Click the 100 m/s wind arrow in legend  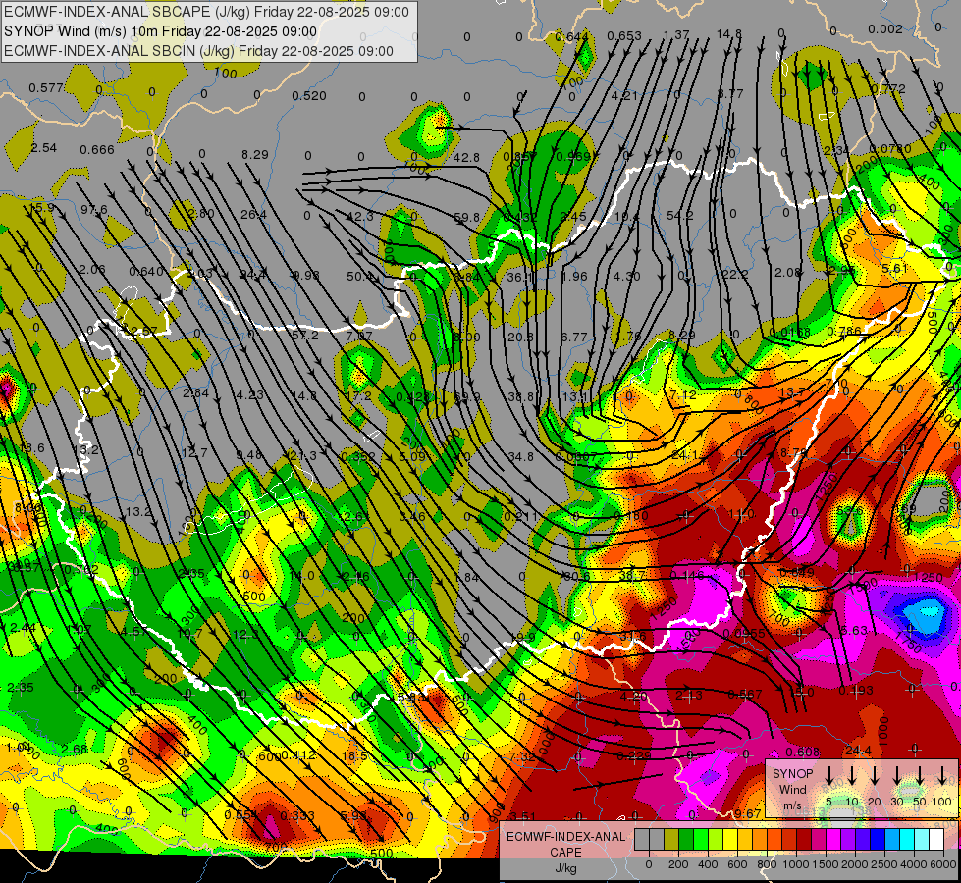[942, 777]
